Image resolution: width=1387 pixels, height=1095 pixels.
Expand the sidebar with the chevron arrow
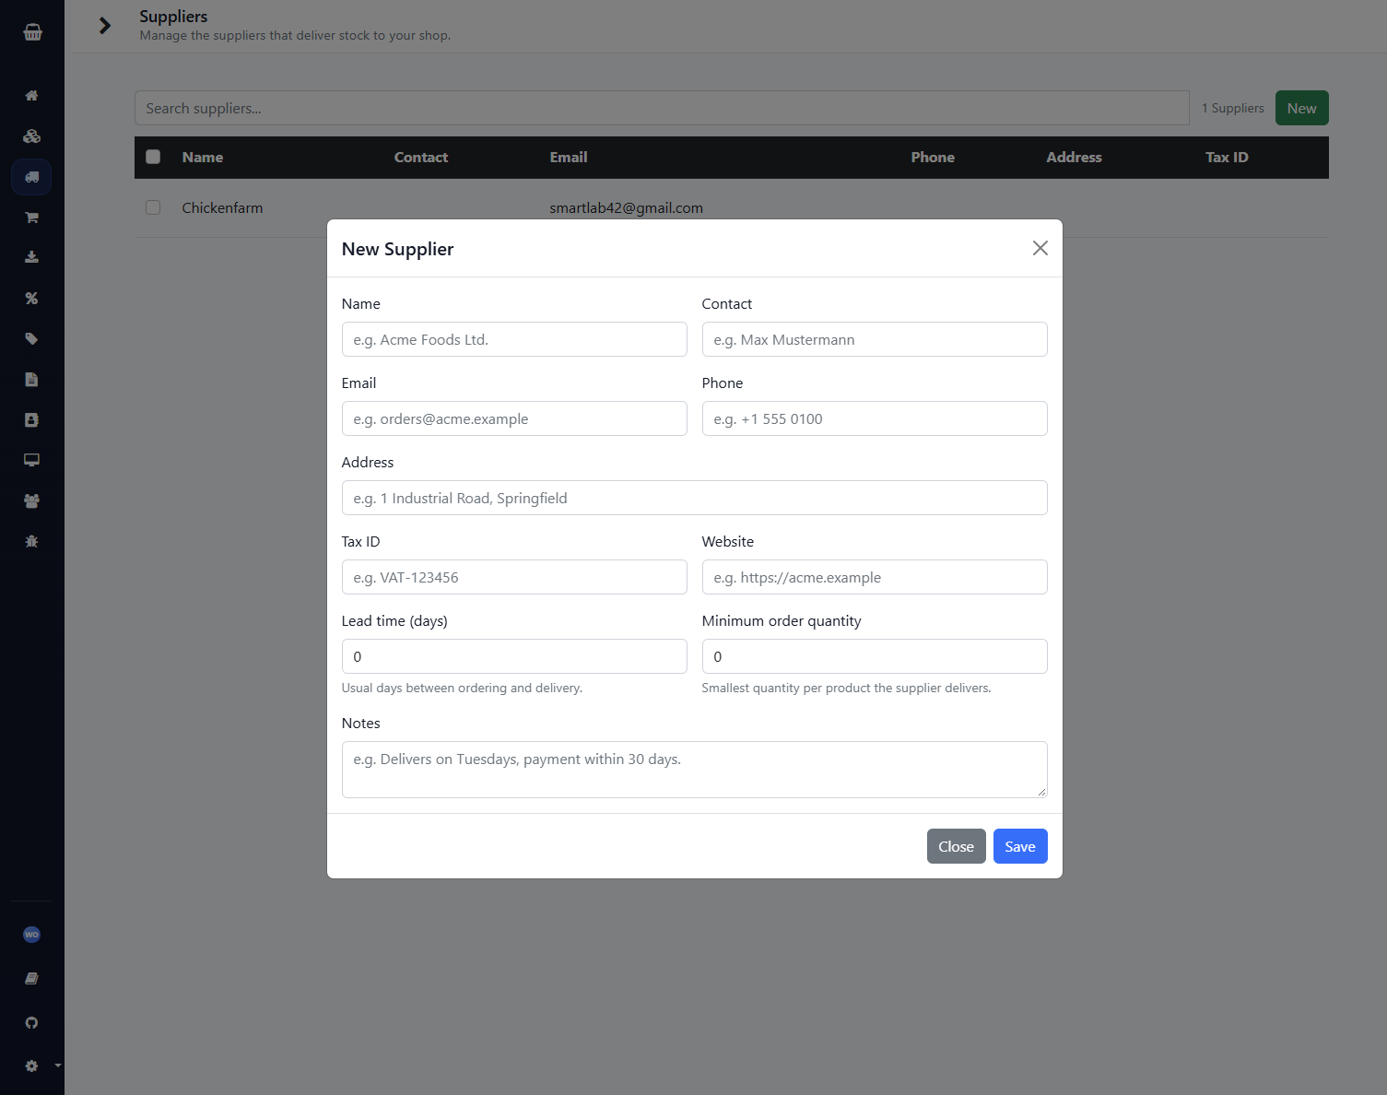pyautogui.click(x=105, y=26)
